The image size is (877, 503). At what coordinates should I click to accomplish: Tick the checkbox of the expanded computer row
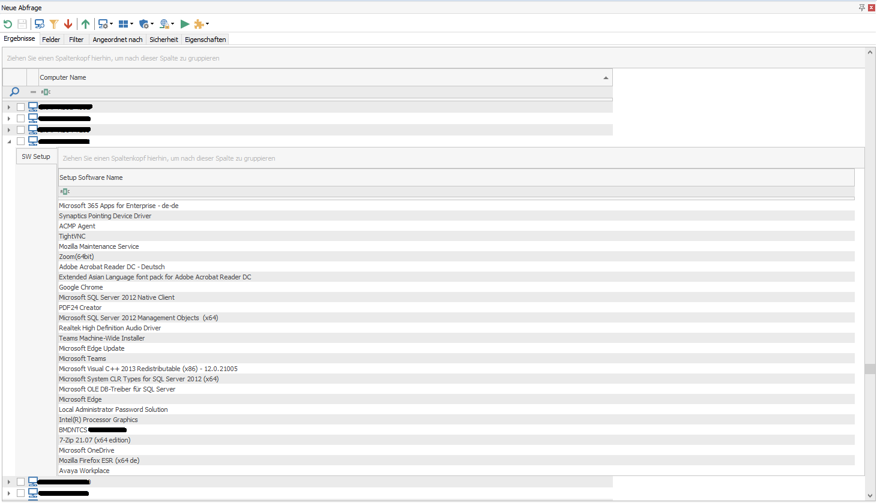pyautogui.click(x=20, y=141)
